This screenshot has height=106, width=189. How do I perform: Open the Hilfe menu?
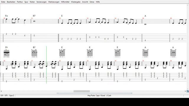click(x=98, y=2)
